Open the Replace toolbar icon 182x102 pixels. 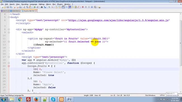tap(45, 7)
